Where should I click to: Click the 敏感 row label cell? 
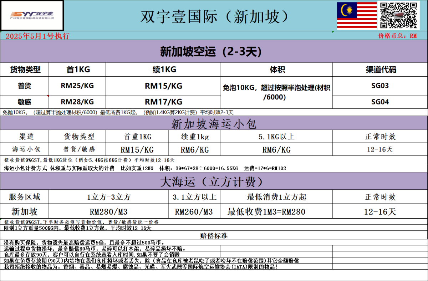25,102
